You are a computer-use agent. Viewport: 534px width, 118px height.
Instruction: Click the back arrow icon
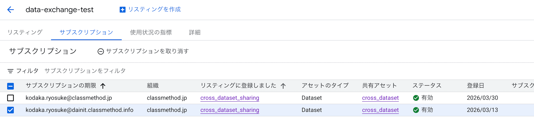point(10,10)
